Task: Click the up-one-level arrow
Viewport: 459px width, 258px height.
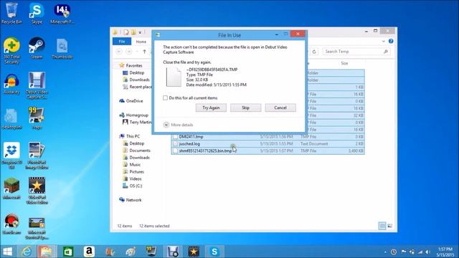Action: click(x=144, y=52)
